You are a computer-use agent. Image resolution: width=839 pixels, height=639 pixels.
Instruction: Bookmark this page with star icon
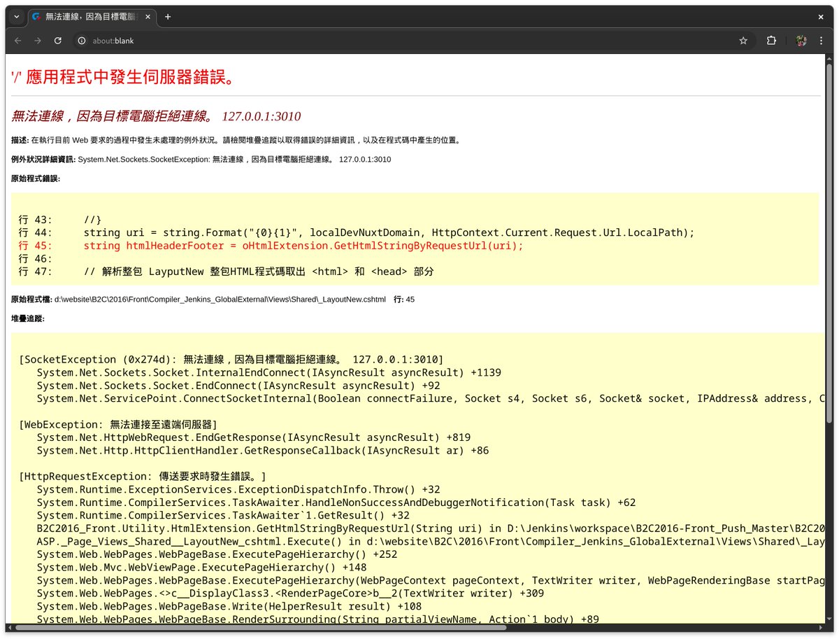[743, 41]
